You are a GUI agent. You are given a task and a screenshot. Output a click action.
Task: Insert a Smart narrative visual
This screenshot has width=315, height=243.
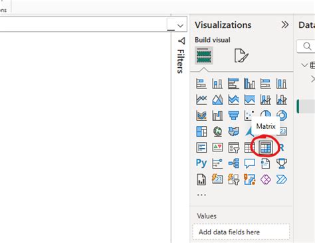(x=266, y=163)
